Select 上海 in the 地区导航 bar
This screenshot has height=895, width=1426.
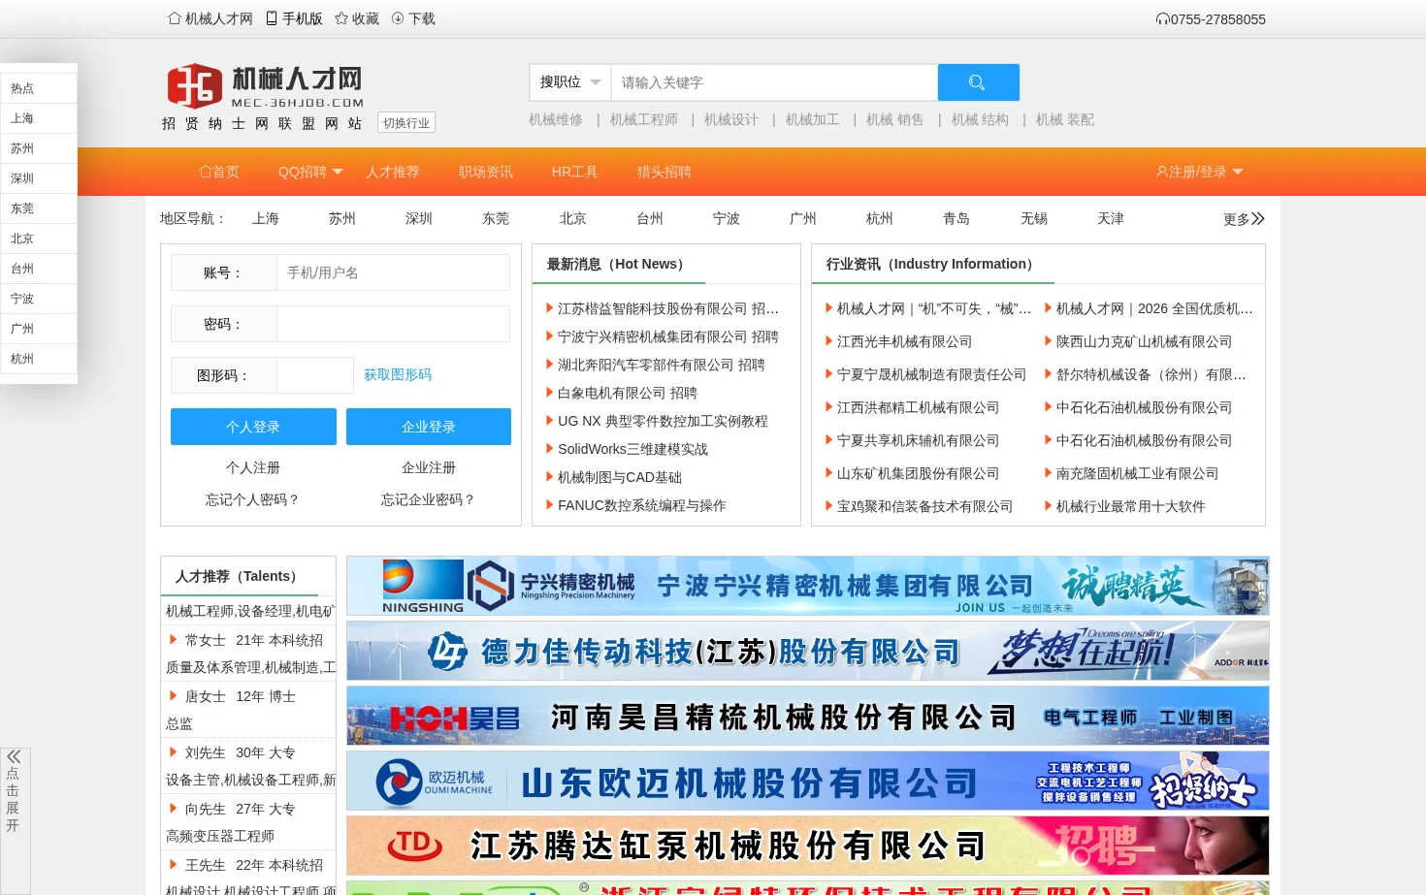pyautogui.click(x=266, y=218)
